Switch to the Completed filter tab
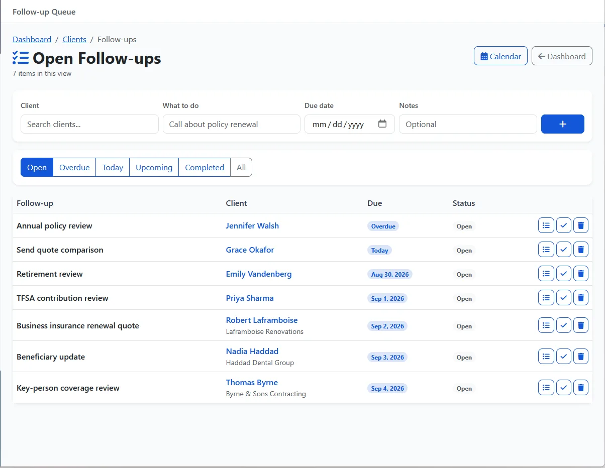The width and height of the screenshot is (605, 468). 205,167
